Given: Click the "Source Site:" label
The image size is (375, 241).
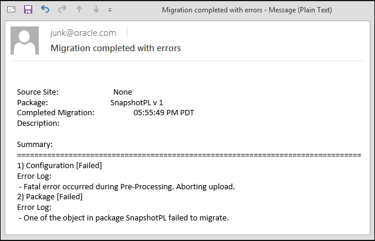Looking at the screenshot, I should tap(38, 92).
